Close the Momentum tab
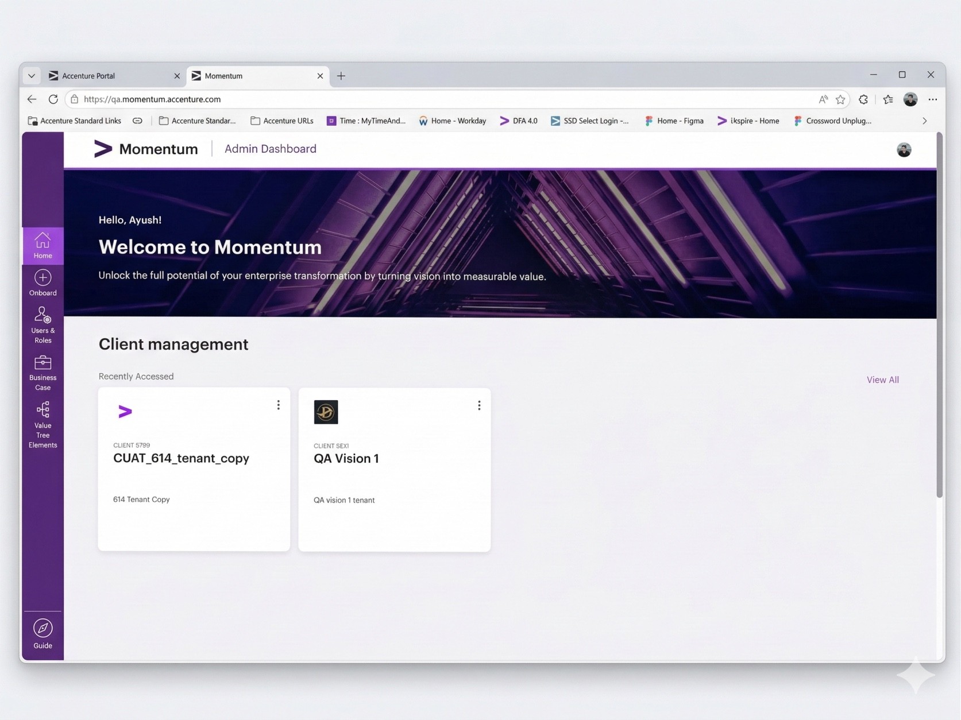The height and width of the screenshot is (720, 961). [x=320, y=76]
